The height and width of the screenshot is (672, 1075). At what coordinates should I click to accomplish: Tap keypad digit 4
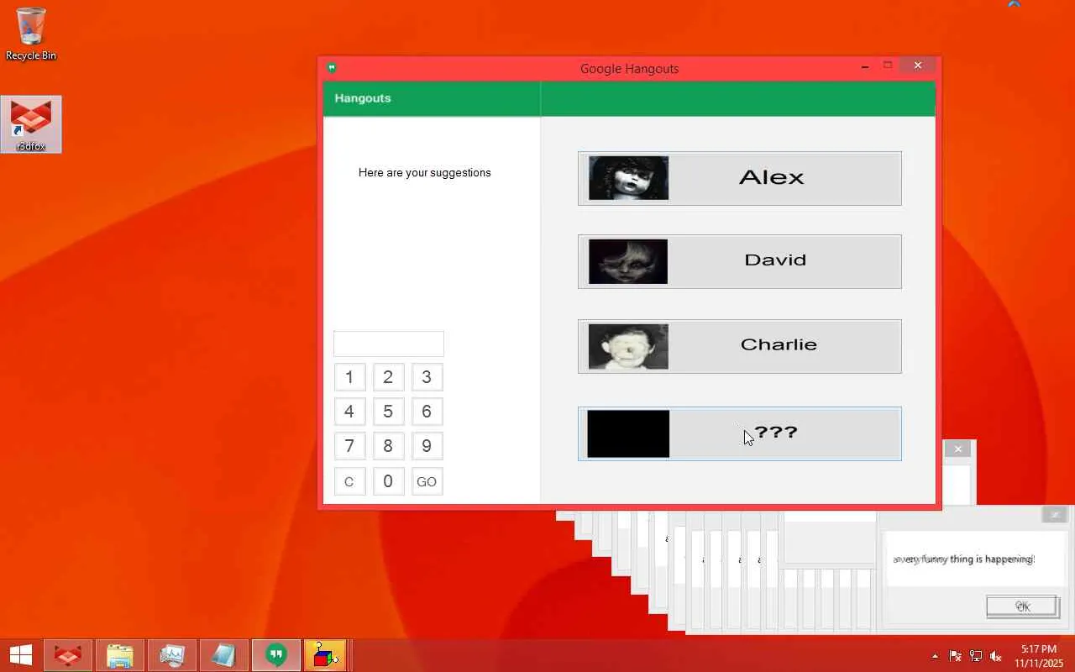tap(349, 412)
